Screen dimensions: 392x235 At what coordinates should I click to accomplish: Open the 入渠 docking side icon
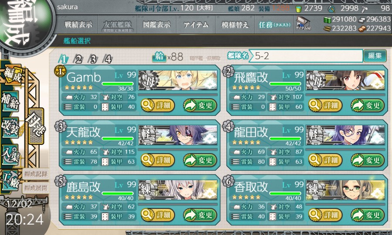(x=10, y=154)
